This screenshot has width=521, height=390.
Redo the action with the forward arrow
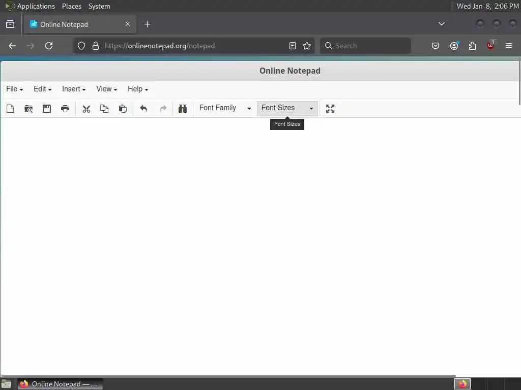pyautogui.click(x=163, y=109)
